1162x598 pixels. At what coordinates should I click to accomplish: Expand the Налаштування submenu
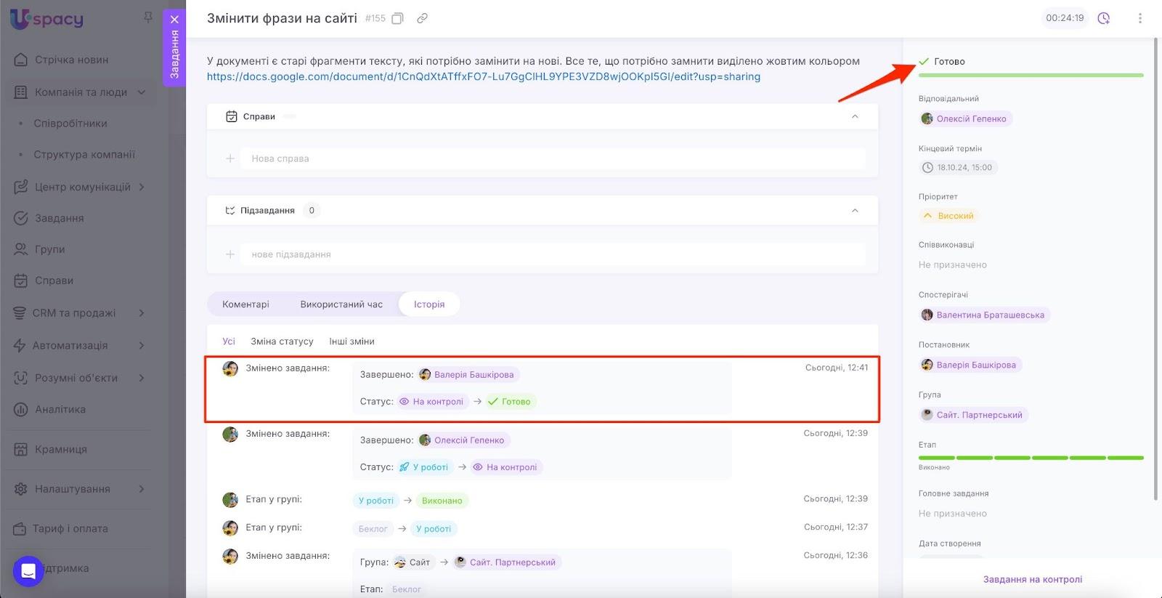click(x=142, y=489)
